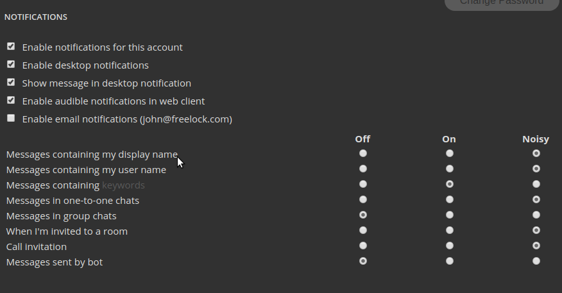Click the Change Password button
This screenshot has width=562, height=293.
pos(501,3)
